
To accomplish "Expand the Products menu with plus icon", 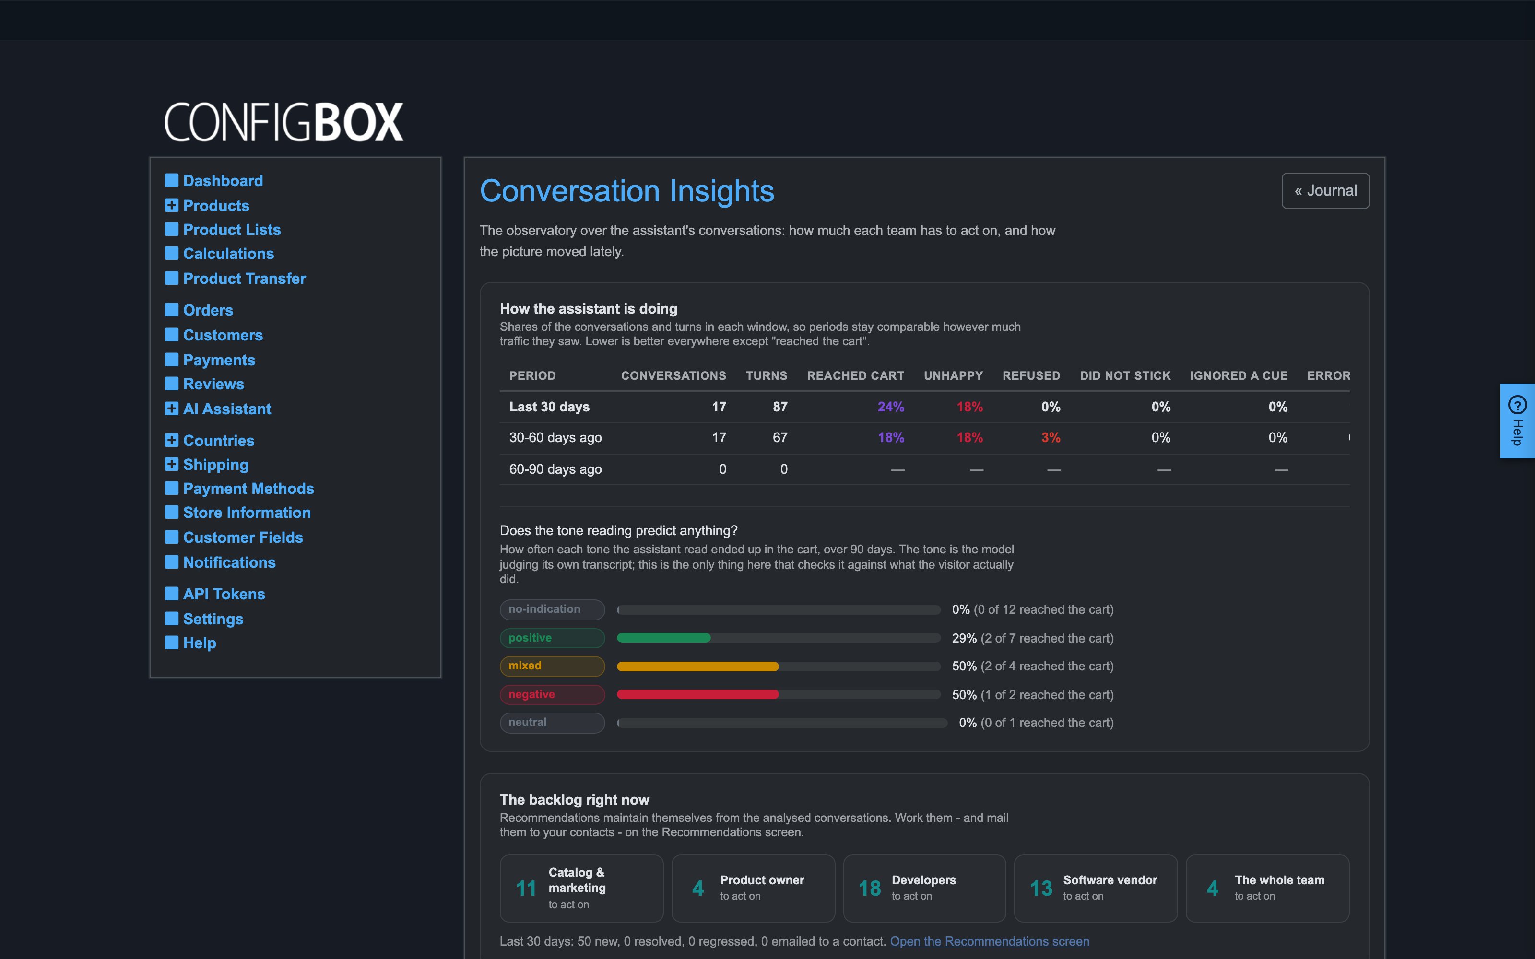I will click(x=171, y=206).
